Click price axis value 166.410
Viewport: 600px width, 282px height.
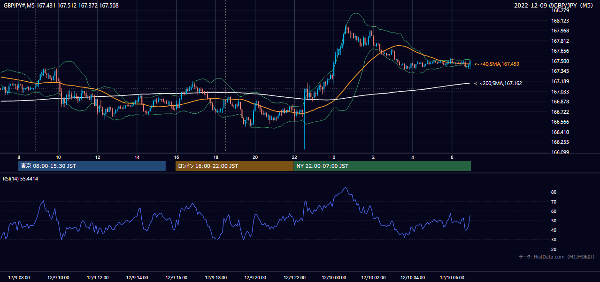click(560, 132)
